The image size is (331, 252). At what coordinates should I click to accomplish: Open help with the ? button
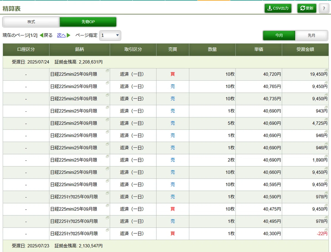324,8
